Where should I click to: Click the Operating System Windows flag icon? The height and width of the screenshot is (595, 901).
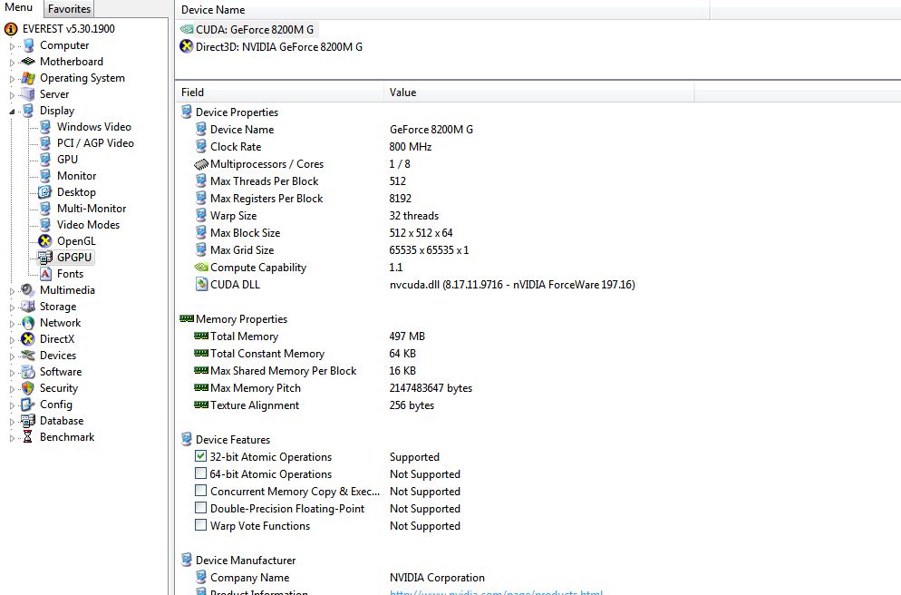28,78
